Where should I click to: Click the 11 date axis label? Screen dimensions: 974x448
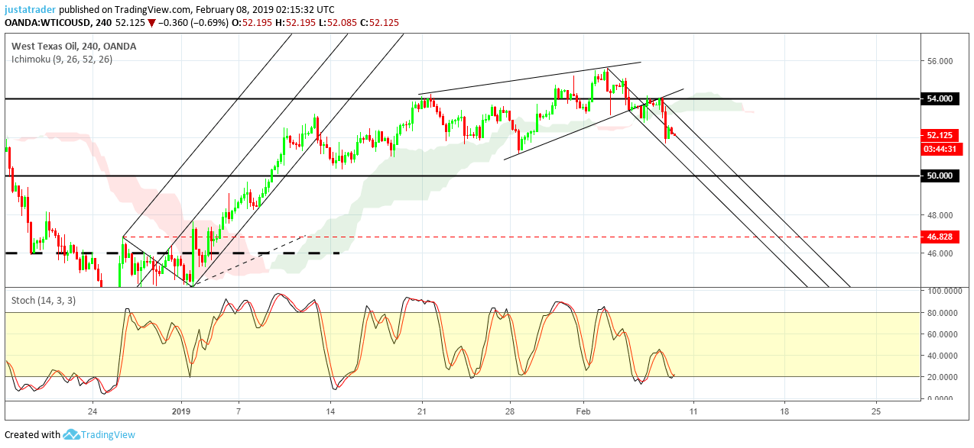click(693, 411)
